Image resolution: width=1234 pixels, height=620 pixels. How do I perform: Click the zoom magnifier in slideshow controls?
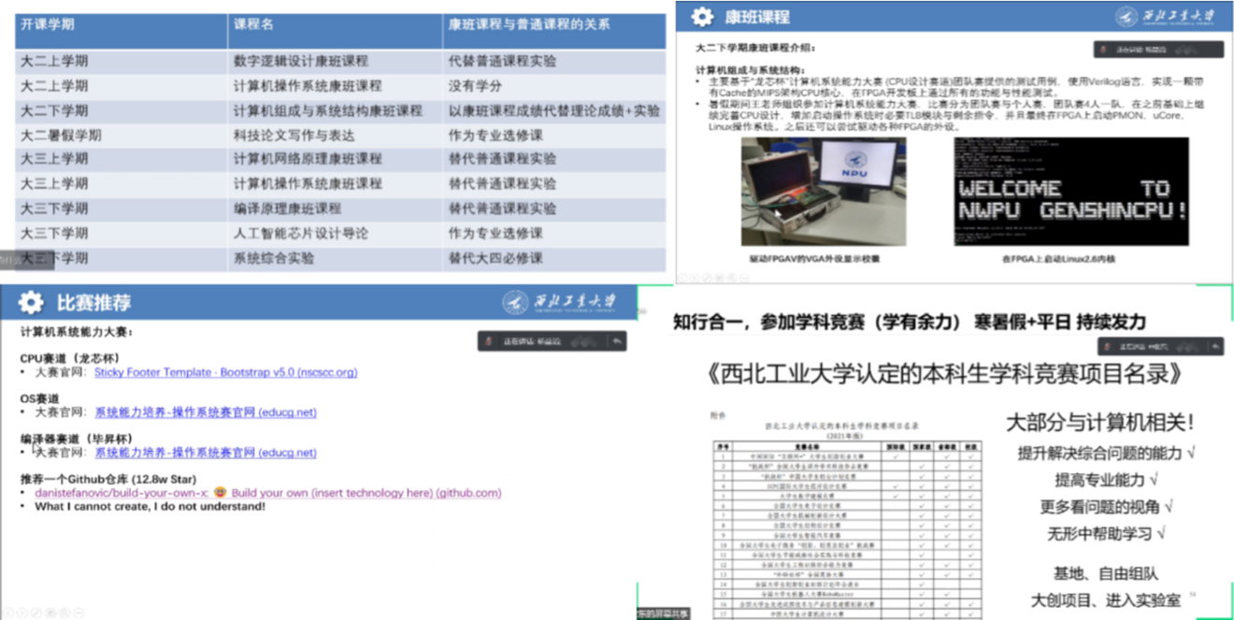pyautogui.click(x=63, y=613)
